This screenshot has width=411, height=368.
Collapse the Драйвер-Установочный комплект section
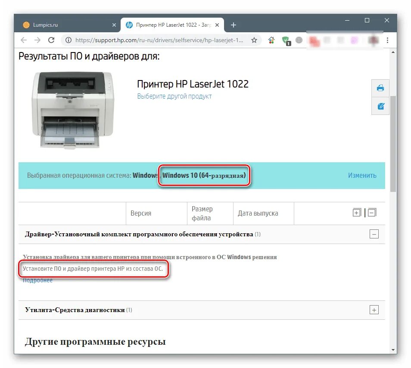(x=374, y=234)
